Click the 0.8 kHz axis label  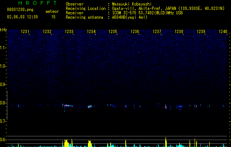tap(3, 103)
